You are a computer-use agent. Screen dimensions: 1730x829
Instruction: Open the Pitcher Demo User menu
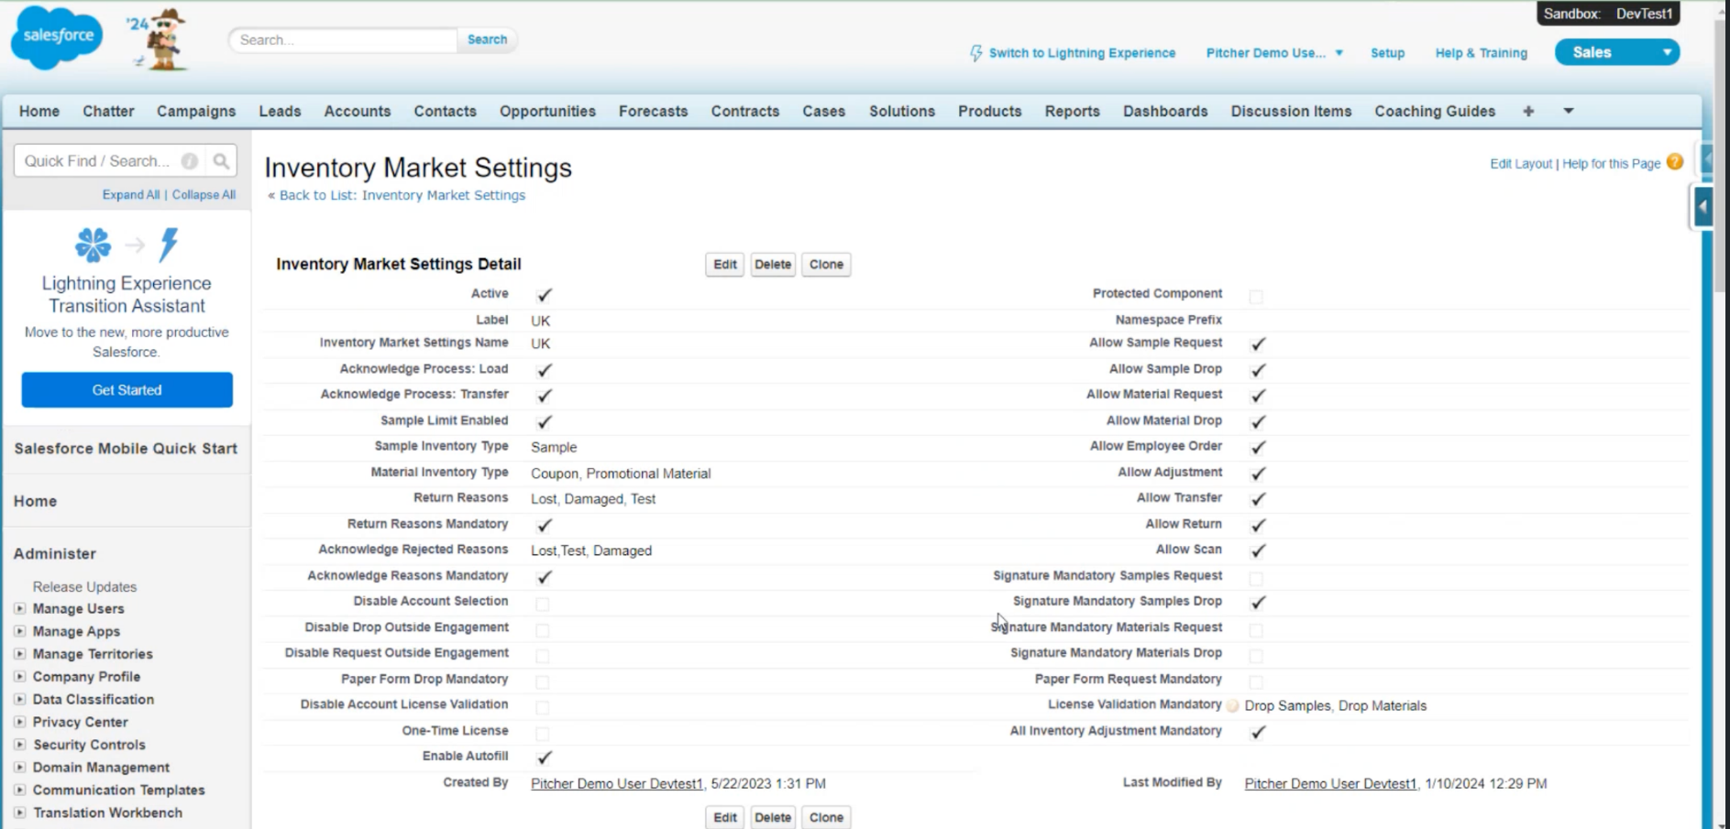pyautogui.click(x=1273, y=53)
